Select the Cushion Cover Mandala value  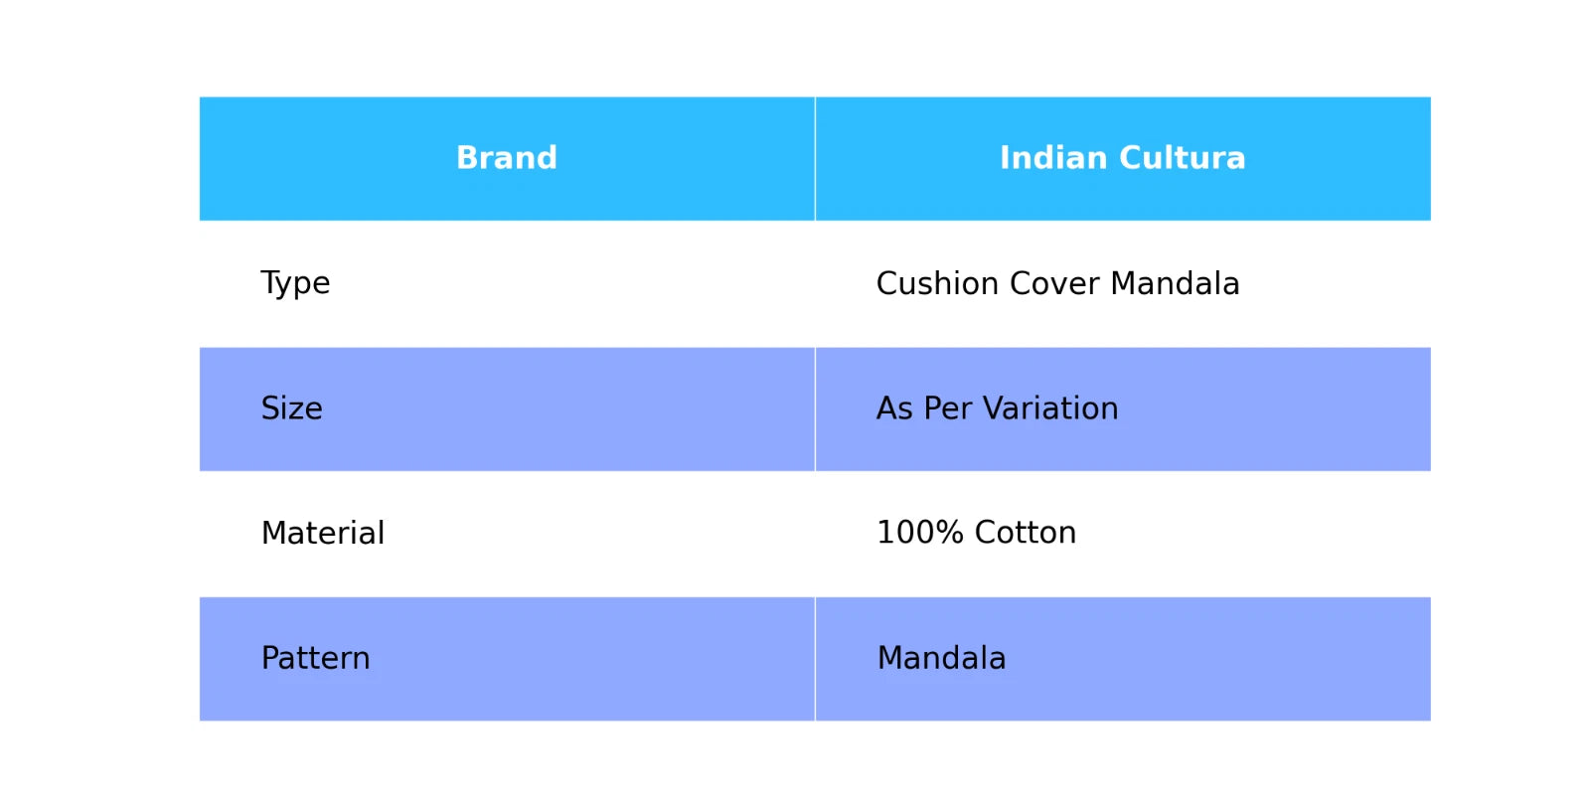click(x=1057, y=283)
